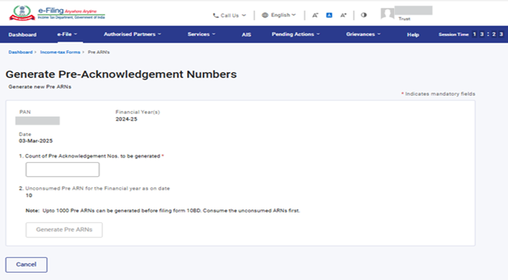Open the Grievances menu
The width and height of the screenshot is (508, 280).
point(363,34)
